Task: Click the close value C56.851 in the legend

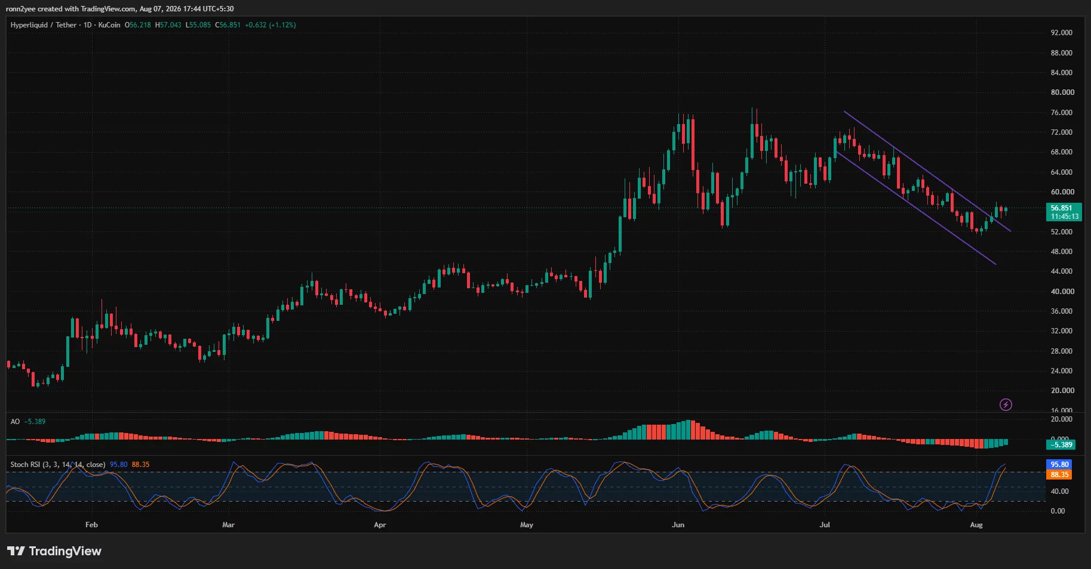Action: [x=228, y=25]
